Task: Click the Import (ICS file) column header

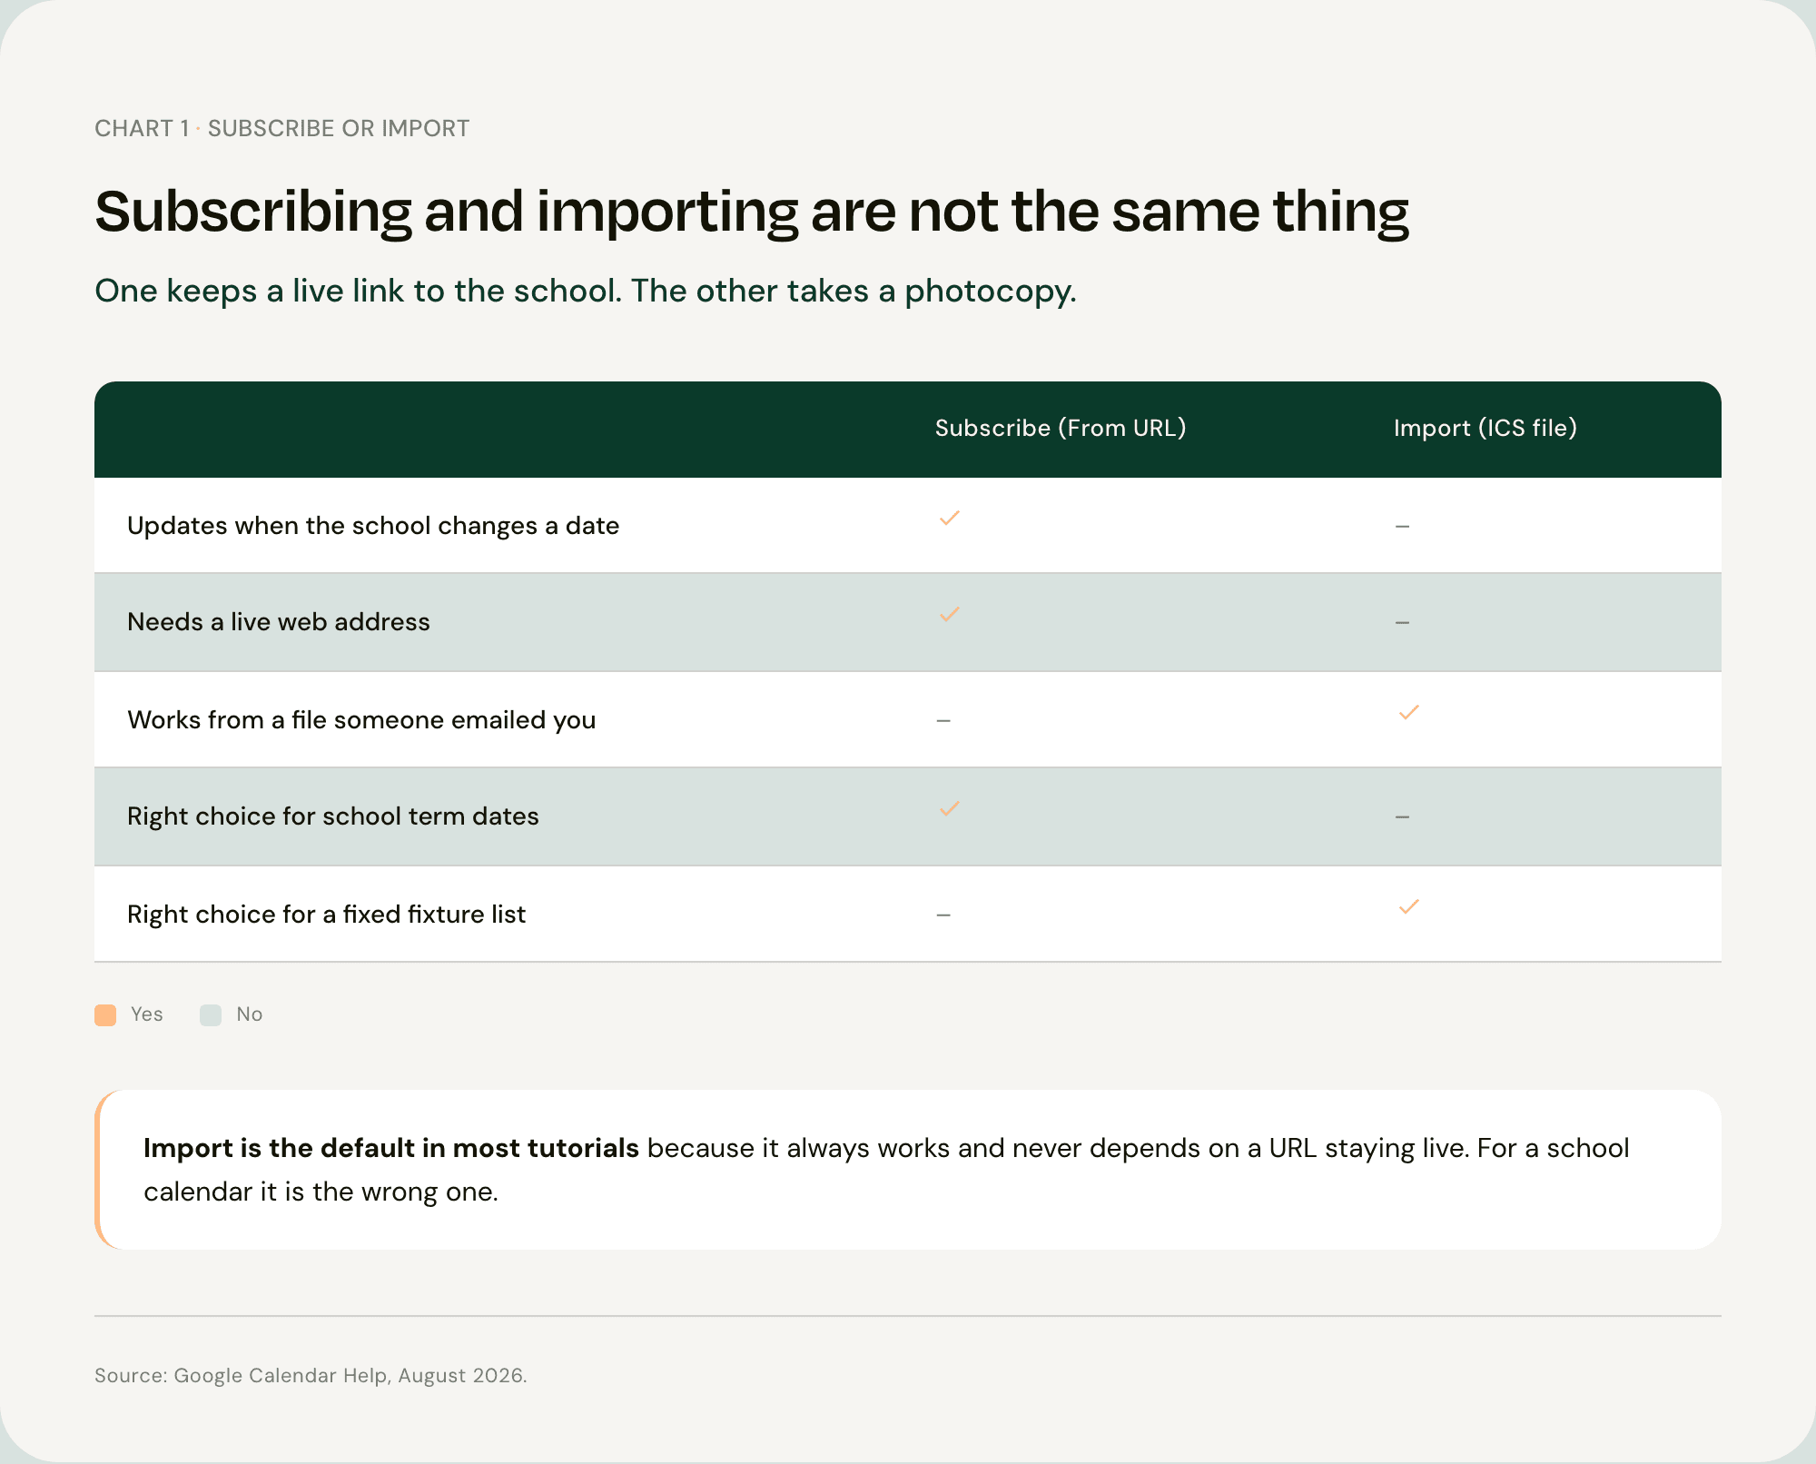Action: [1485, 429]
